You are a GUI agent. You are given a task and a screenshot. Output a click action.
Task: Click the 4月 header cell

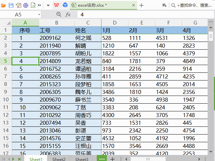[195, 30]
